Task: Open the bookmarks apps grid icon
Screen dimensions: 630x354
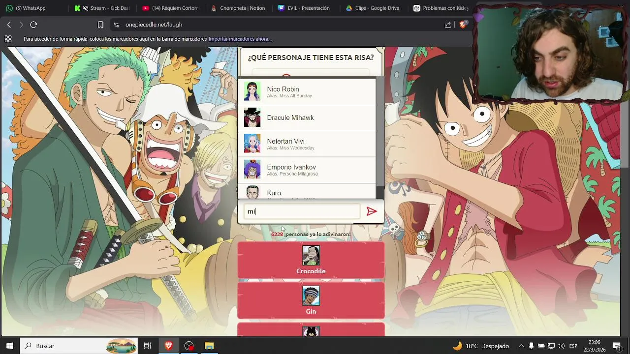Action: [8, 39]
